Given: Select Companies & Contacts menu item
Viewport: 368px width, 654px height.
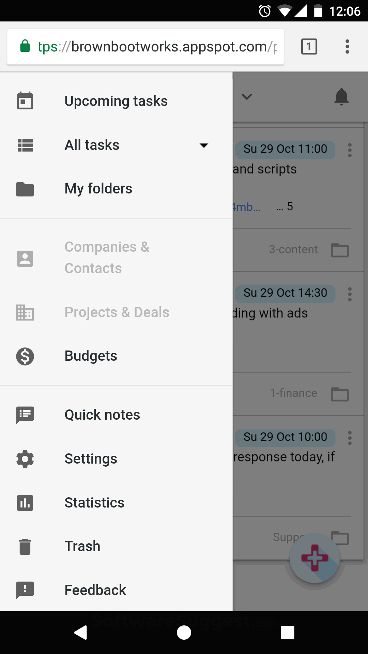Looking at the screenshot, I should 107,258.
